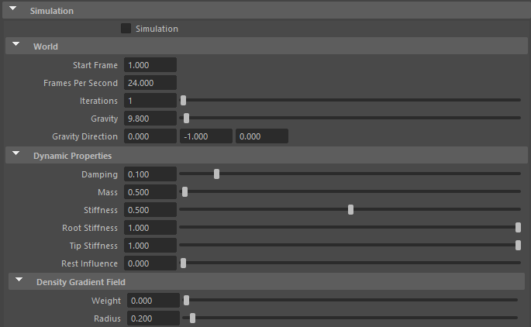The image size is (531, 327).
Task: Click the Gravity Direction Z field
Action: (262, 136)
